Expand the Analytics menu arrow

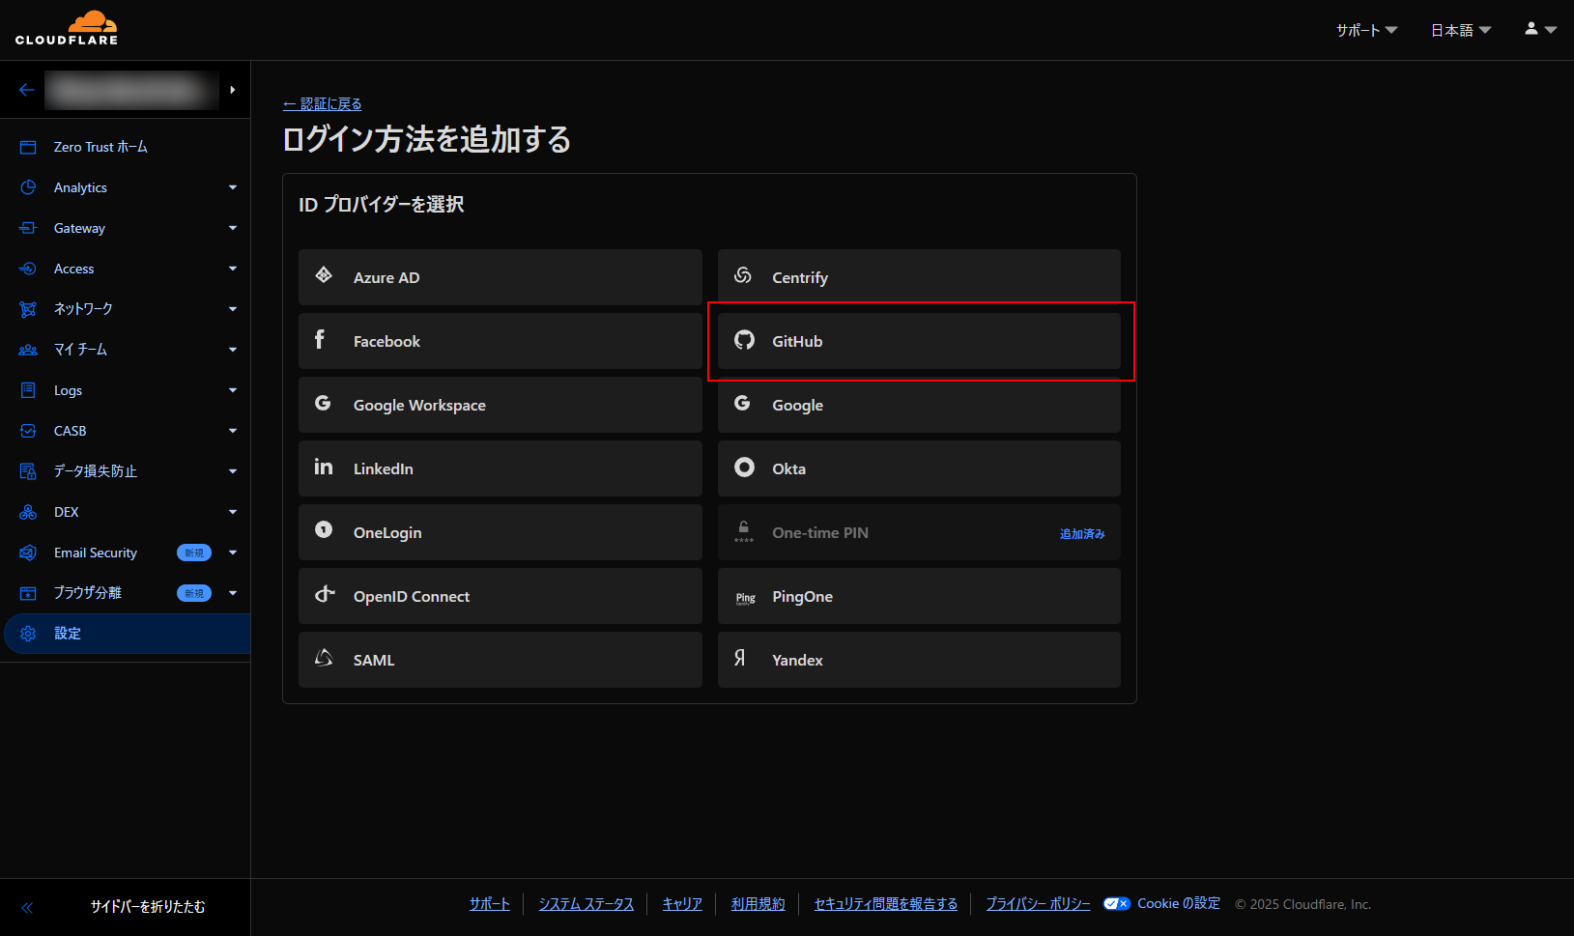[233, 187]
